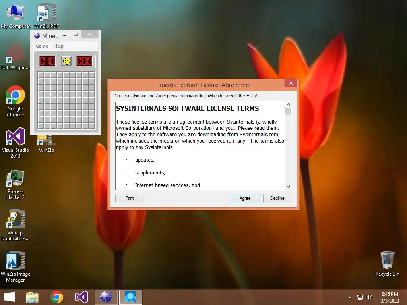The width and height of the screenshot is (407, 305).
Task: Minimize the Minesweeper window
Action: coord(65,35)
